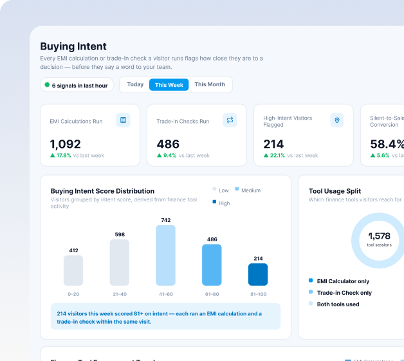The image size is (404, 361).
Task: Click the 41–60 axis label
Action: 166,294
